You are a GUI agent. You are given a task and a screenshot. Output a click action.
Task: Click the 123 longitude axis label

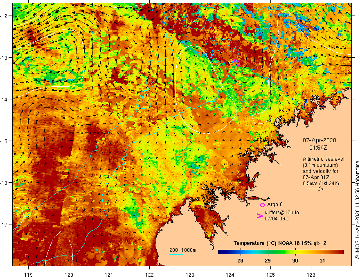[190, 275]
